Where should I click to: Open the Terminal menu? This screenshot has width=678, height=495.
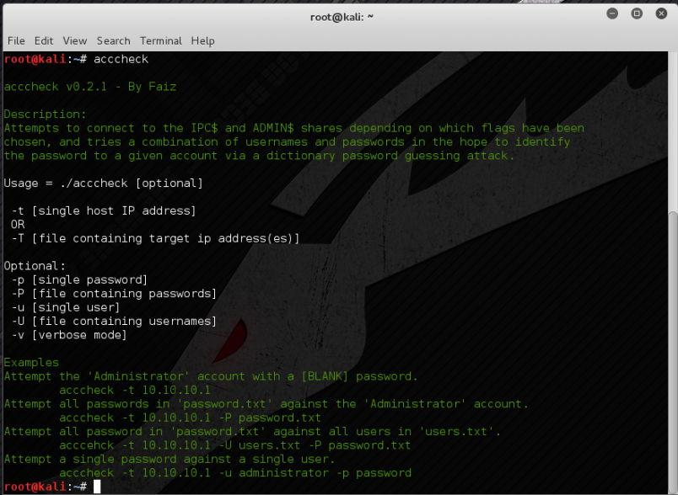tap(161, 40)
